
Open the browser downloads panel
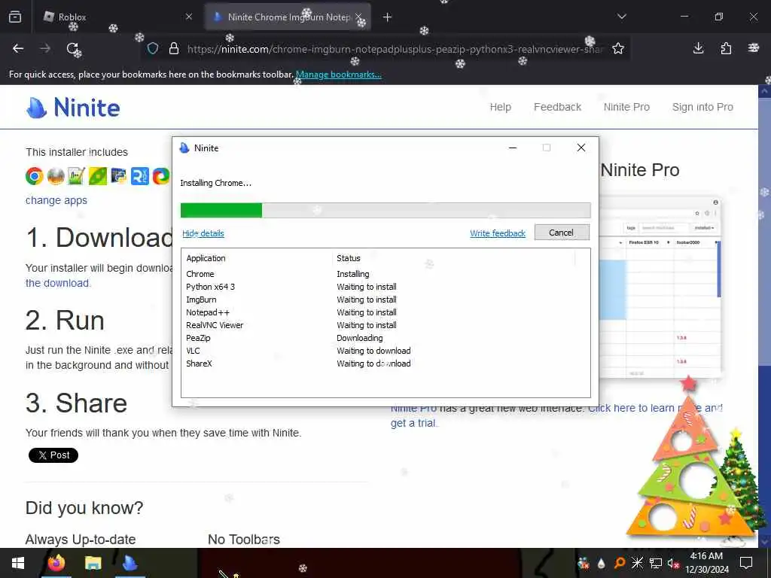(x=698, y=48)
